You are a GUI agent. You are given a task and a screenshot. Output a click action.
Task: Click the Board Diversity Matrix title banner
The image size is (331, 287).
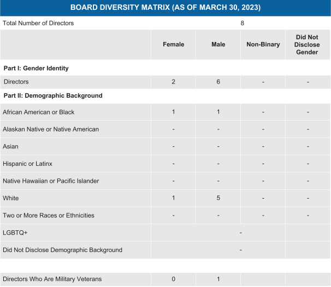[x=165, y=8]
